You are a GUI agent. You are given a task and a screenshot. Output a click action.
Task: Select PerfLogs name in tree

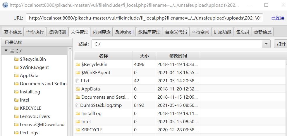tap(29, 133)
